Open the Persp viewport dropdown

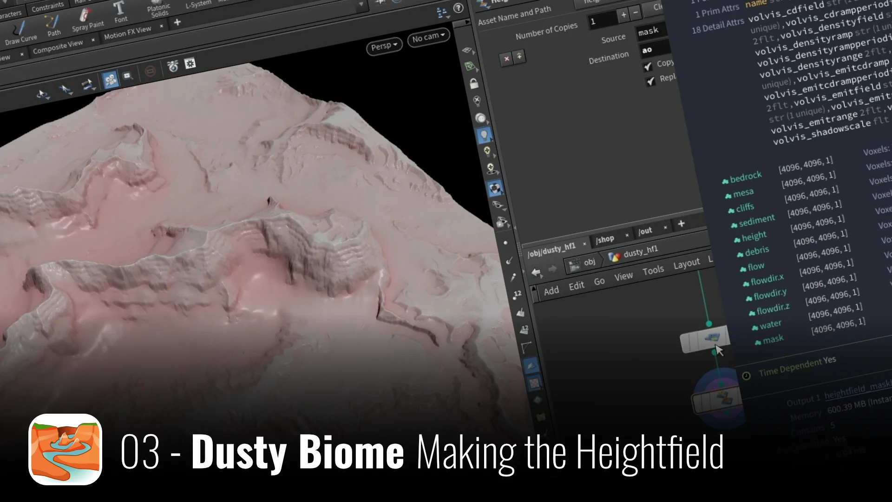click(384, 46)
